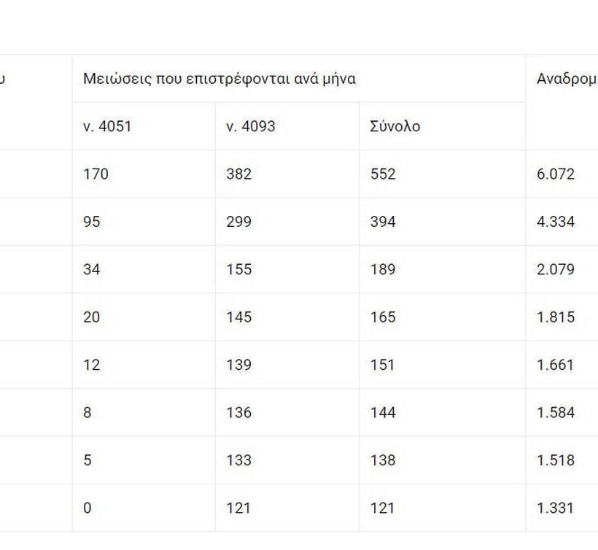This screenshot has width=598, height=550.
Task: Click the truncated 'Αναδρομ' column header
Action: pos(566,79)
